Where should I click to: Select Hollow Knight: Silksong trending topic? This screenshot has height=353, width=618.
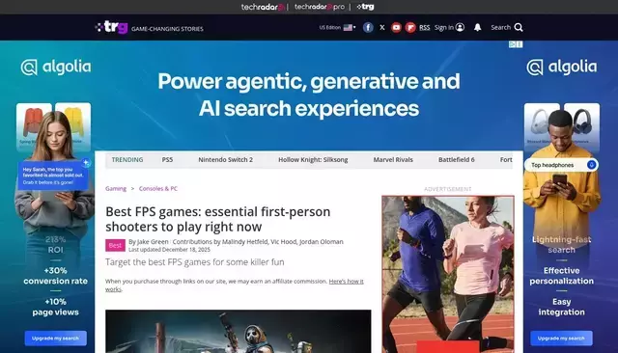pos(313,160)
